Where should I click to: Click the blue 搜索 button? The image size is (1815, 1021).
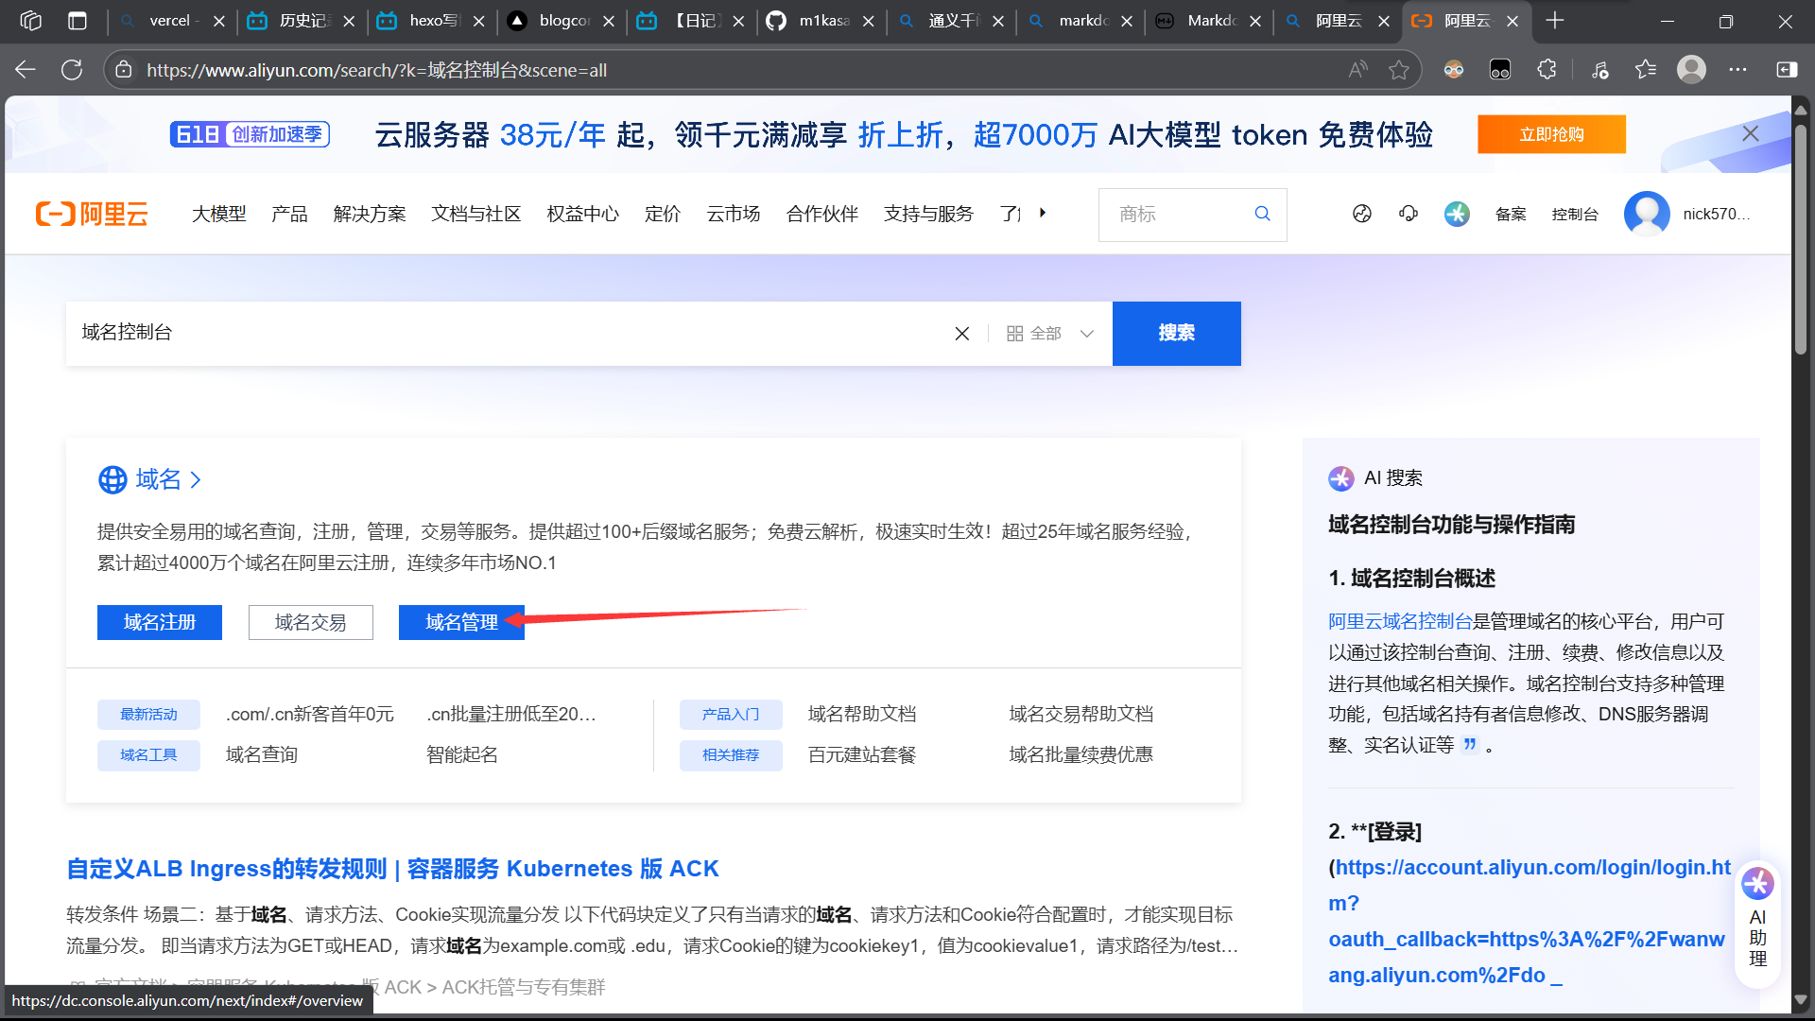click(1176, 334)
